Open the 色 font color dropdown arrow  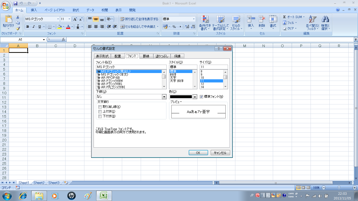pyautogui.click(x=195, y=97)
